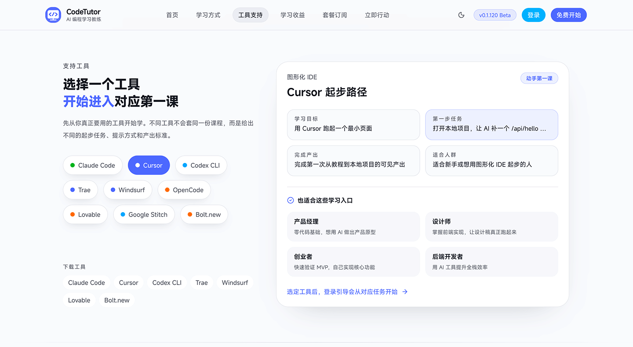Image resolution: width=633 pixels, height=347 pixels.
Task: Select the OpenCode tool chip
Action: pyautogui.click(x=184, y=190)
